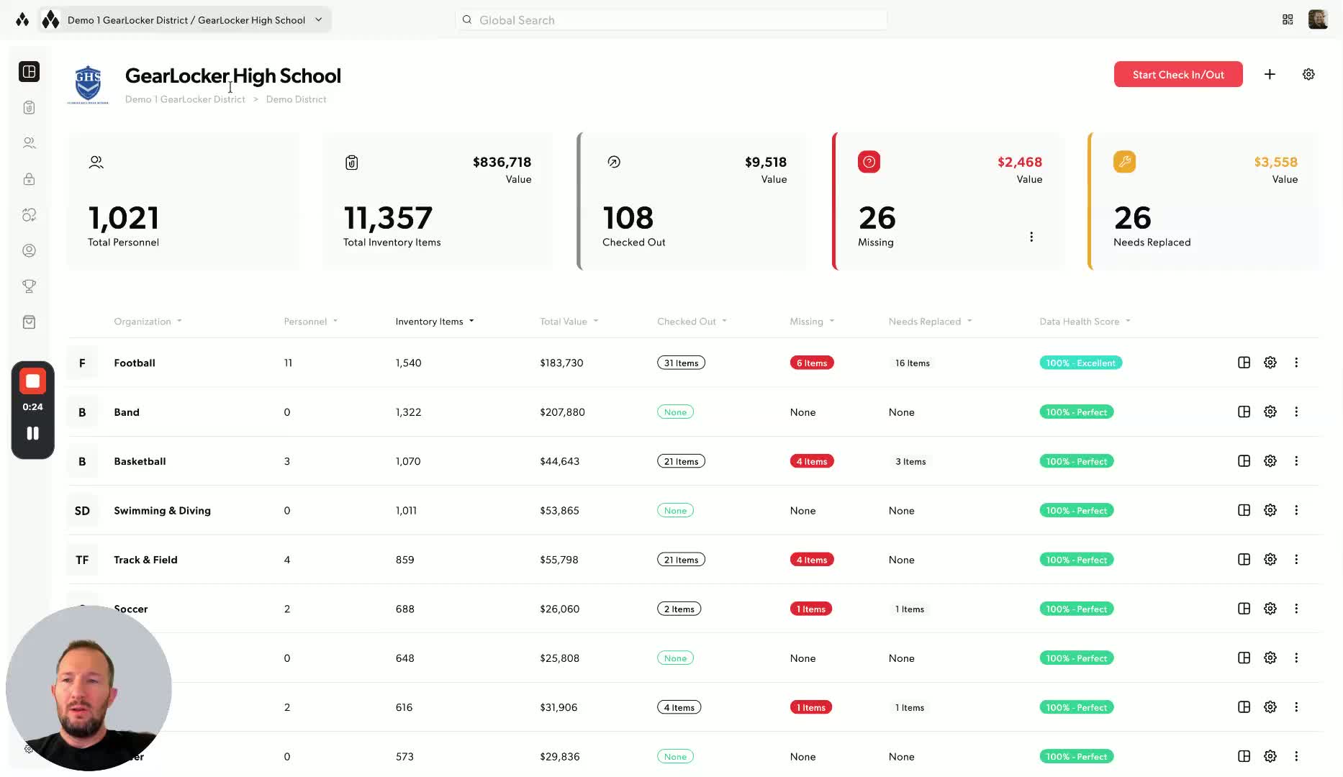Click Basketball's 3 Items needs replaced
Viewport: 1343px width, 777px height.
pos(910,461)
